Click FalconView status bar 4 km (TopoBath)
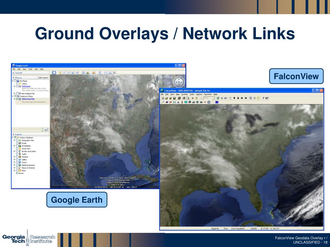Viewport: 330px width, 247px height. [x=238, y=229]
